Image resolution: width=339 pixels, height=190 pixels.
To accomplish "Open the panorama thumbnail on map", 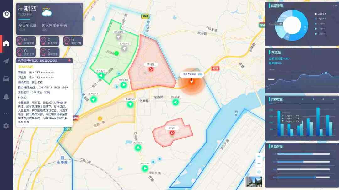I will point(254,182).
